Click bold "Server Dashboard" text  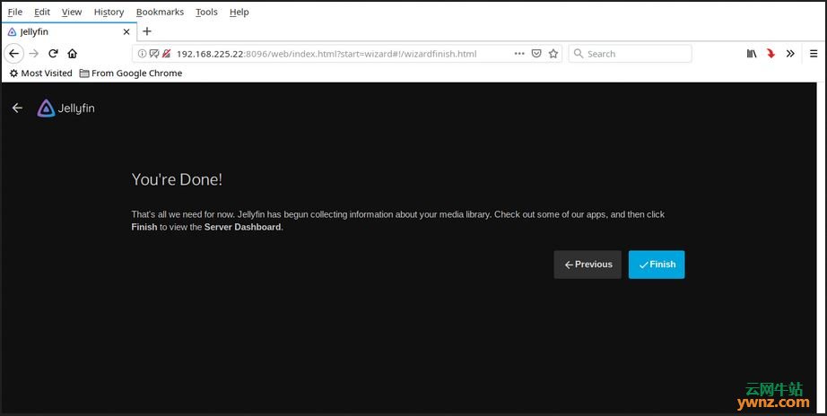(242, 227)
